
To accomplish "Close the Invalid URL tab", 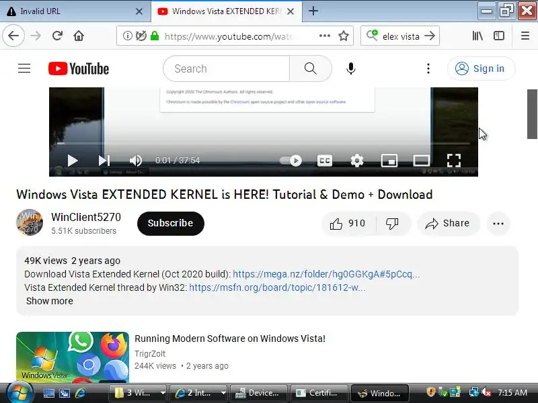I will tap(139, 11).
